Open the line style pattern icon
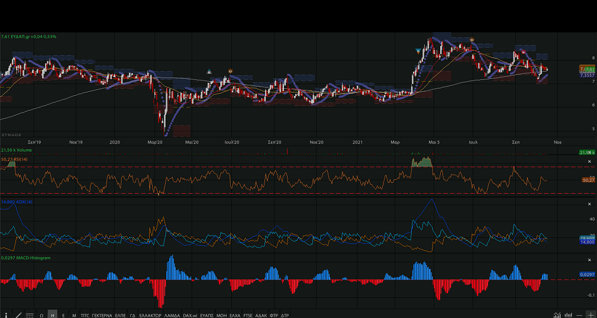Viewport: 597px width, 318px height. pos(30,315)
